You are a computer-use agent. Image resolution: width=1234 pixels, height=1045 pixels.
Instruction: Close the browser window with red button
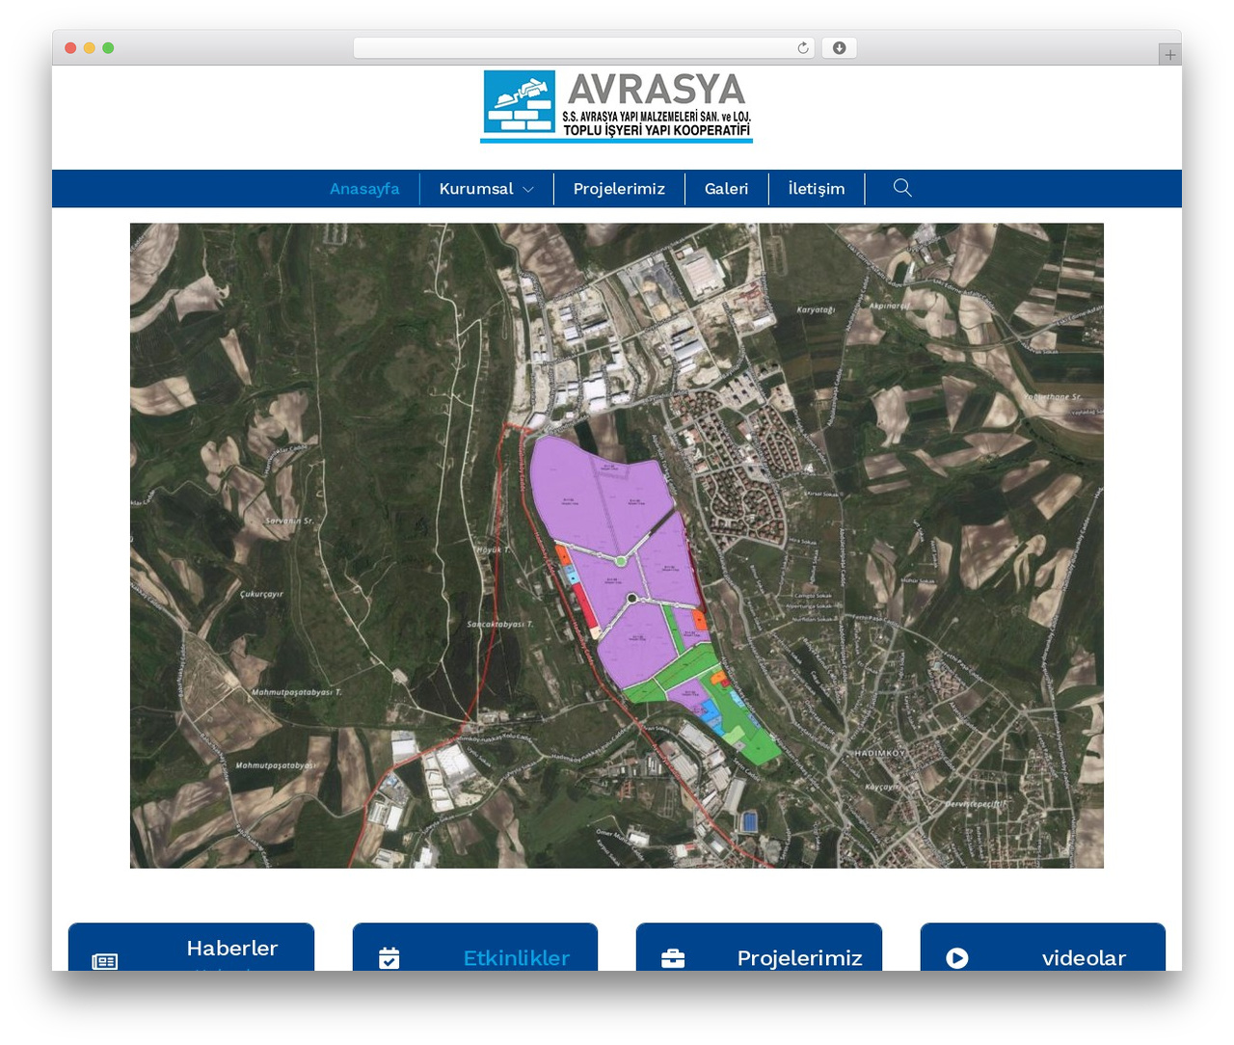(x=70, y=48)
